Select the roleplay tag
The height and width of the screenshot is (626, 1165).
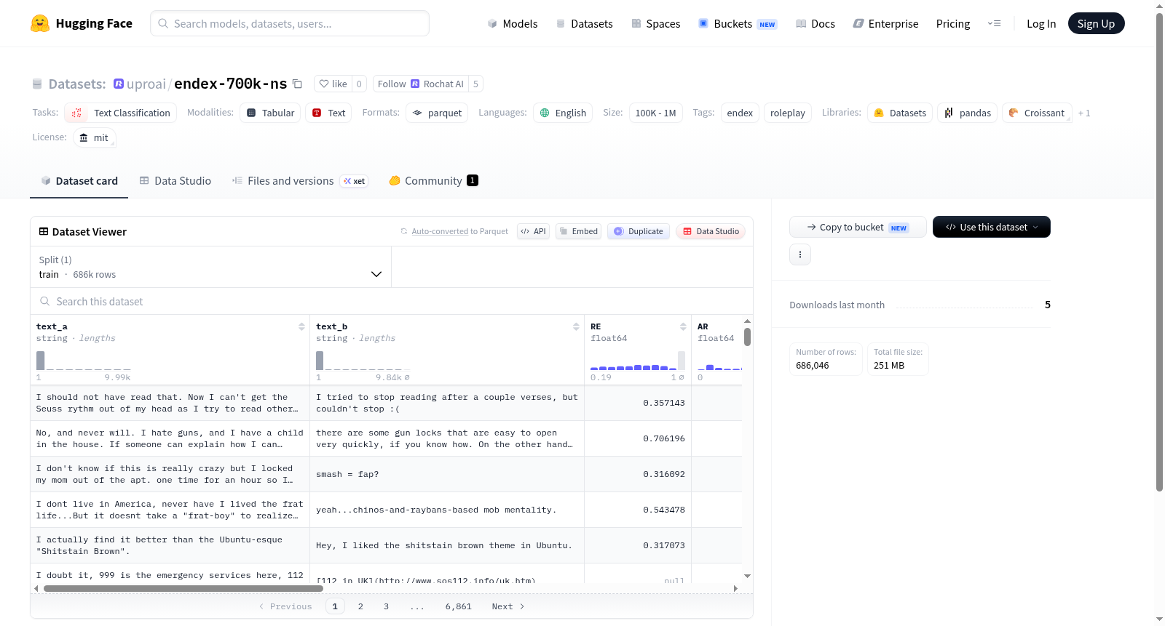[x=788, y=113]
